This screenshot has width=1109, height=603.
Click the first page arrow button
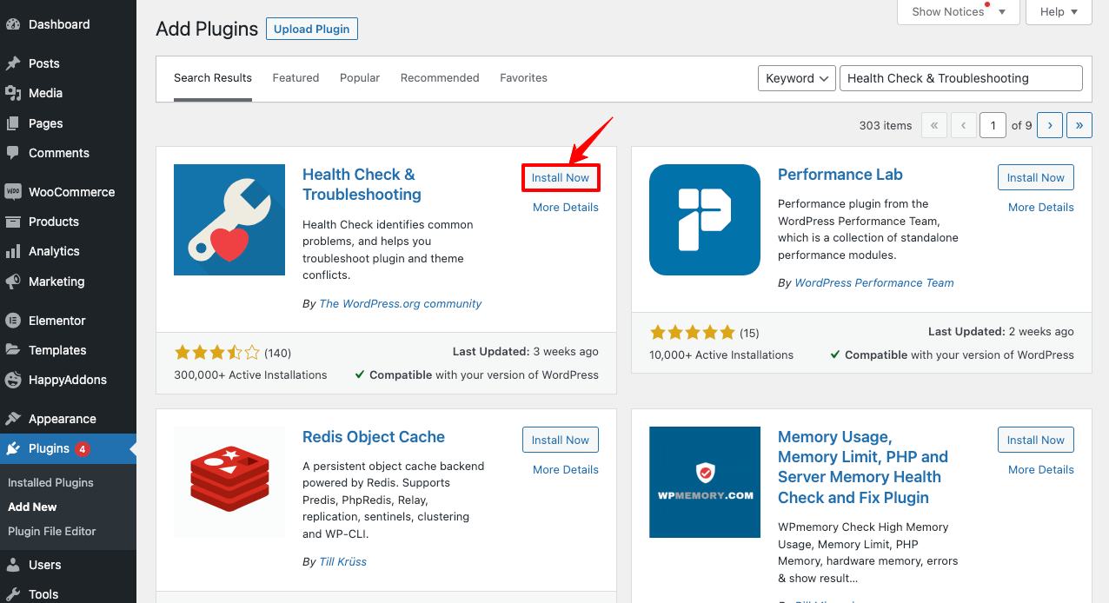tap(934, 125)
